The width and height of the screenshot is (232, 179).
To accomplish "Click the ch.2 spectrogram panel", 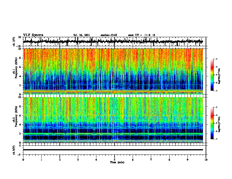I will (113, 120).
